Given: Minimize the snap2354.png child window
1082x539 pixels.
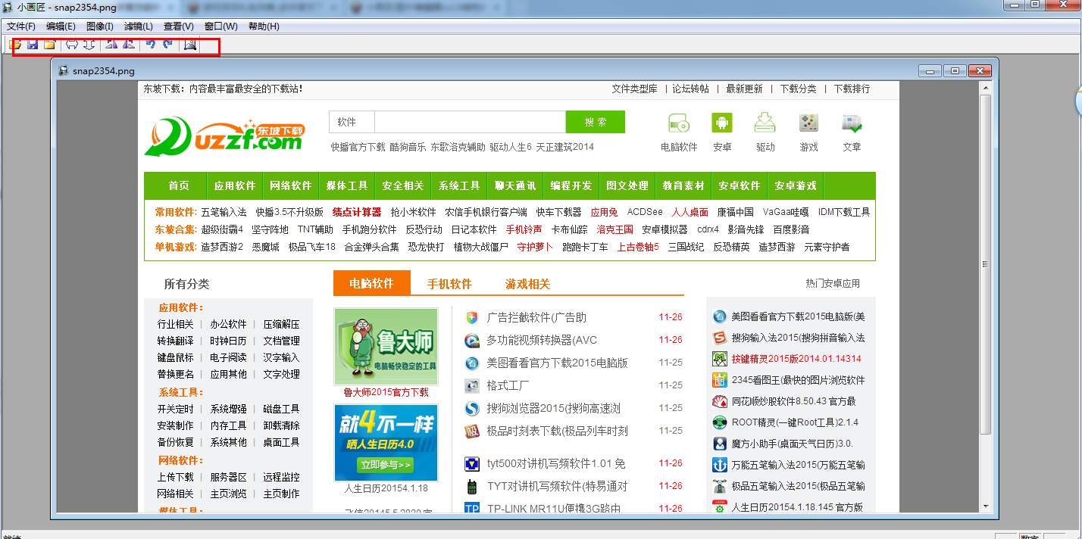Looking at the screenshot, I should tap(930, 70).
